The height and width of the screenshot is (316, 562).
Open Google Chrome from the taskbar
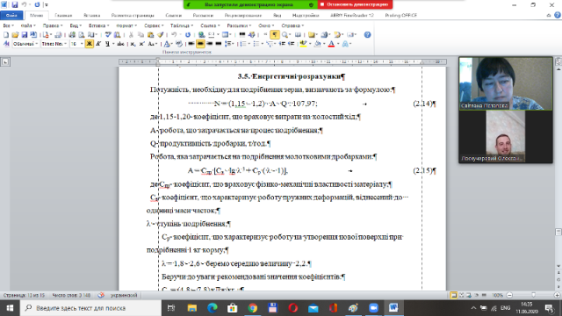[x=253, y=308]
